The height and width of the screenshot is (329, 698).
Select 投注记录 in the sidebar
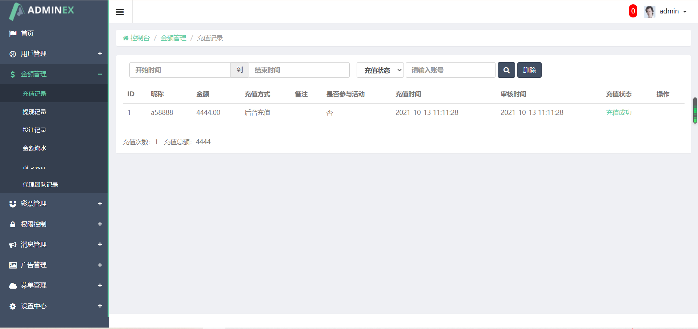(35, 130)
